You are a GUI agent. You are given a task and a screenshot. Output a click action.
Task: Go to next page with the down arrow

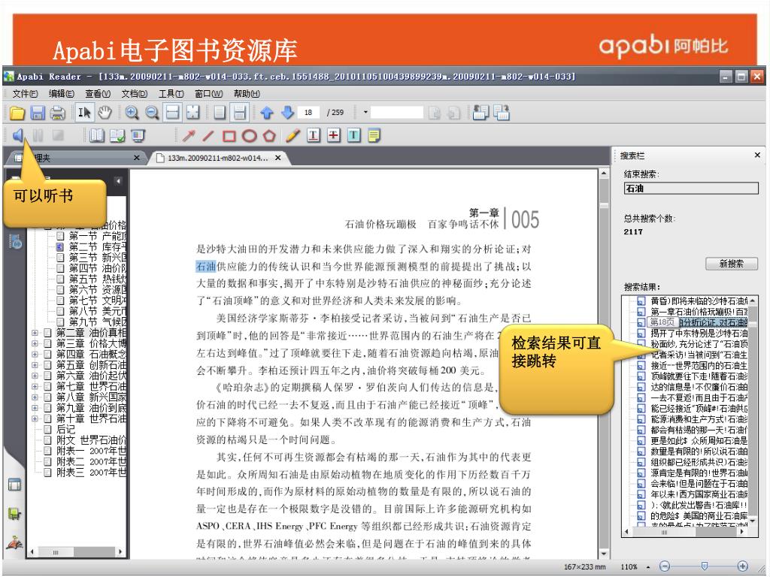(288, 113)
